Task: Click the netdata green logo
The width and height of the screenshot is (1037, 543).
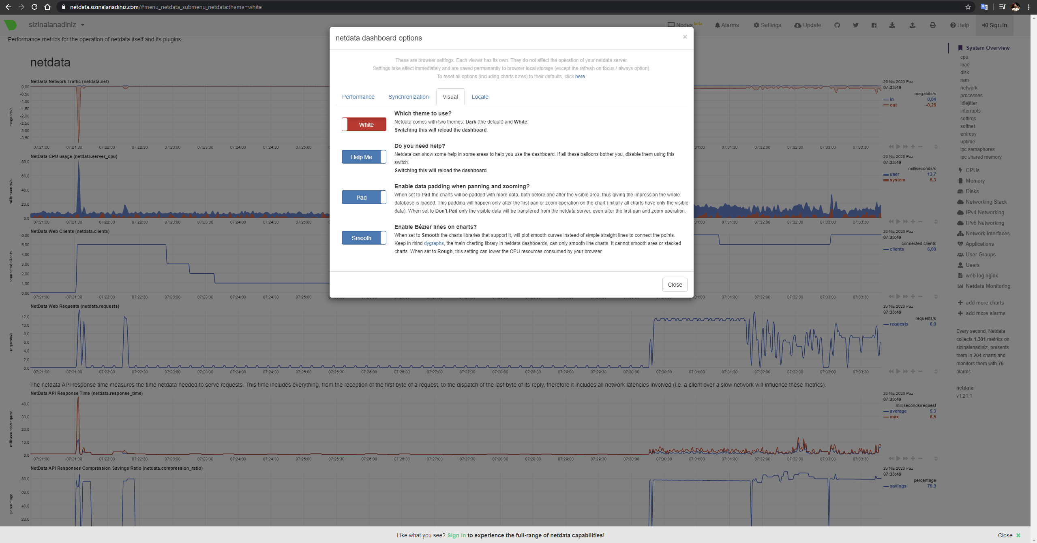Action: [11, 25]
